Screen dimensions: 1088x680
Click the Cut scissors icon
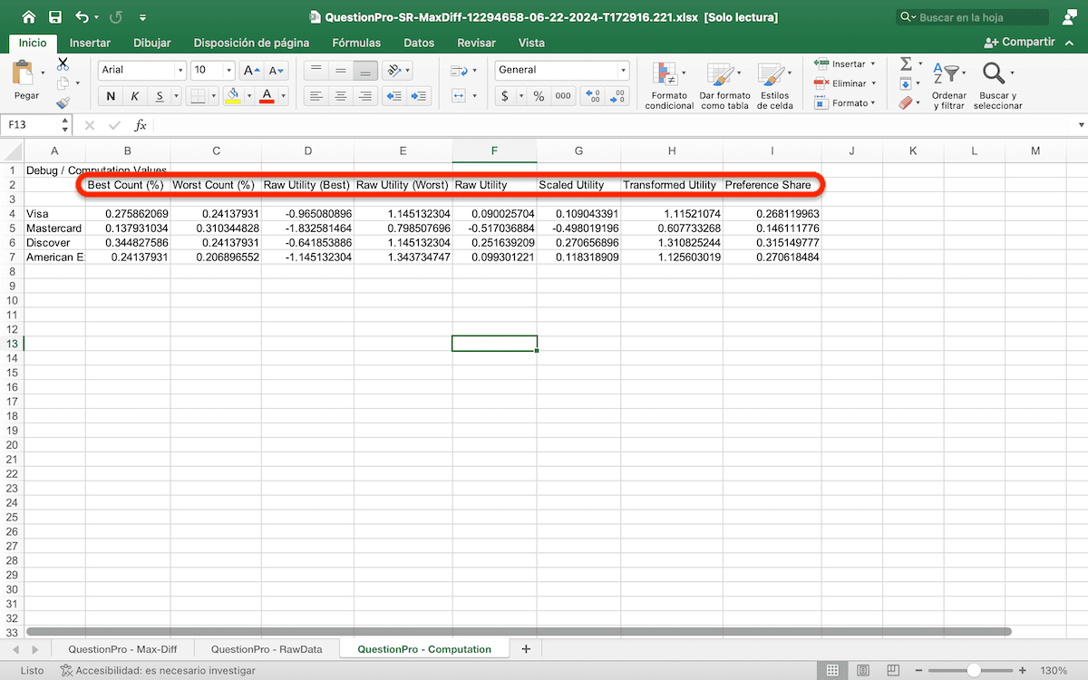63,64
